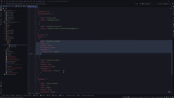The width and height of the screenshot is (174, 98).
Task: Open the Endpoints tool window
Action: [x=55, y=95]
